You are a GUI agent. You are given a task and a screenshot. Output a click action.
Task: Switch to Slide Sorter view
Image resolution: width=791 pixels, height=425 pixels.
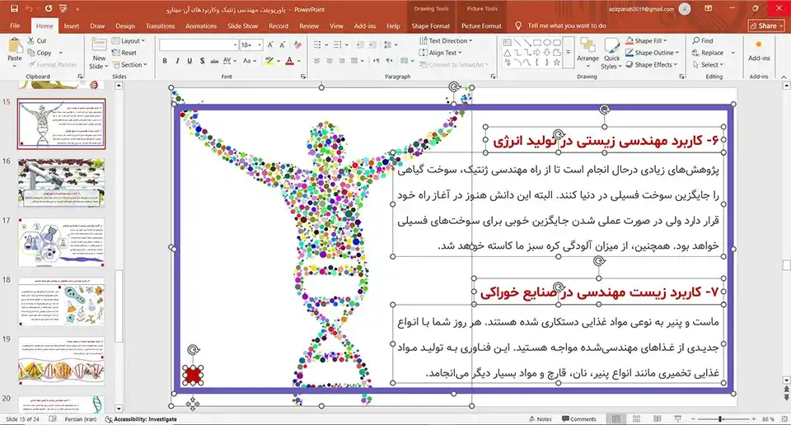tap(637, 419)
